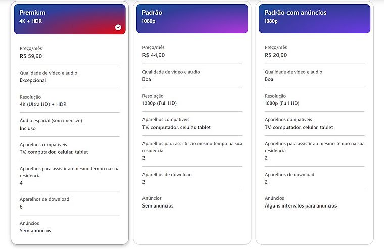Click the selected checkmark on Premium plan
This screenshot has width=384, height=249.
[118, 27]
